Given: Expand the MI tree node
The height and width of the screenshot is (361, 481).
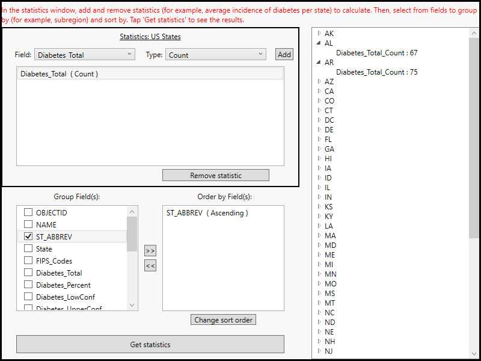Looking at the screenshot, I should pos(319,264).
